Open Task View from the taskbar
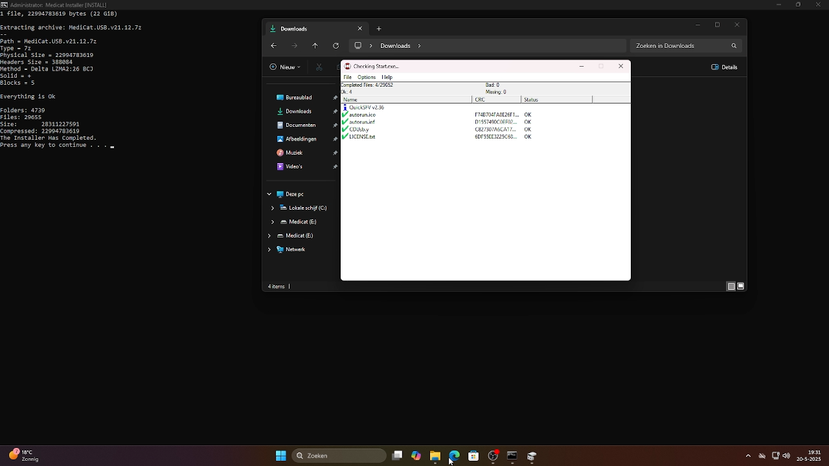Viewport: 829px width, 466px height. click(x=397, y=456)
